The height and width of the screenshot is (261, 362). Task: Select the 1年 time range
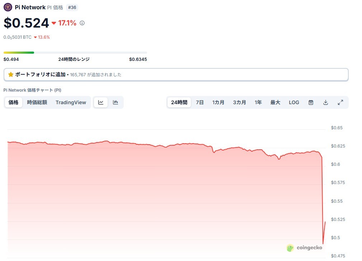(258, 102)
